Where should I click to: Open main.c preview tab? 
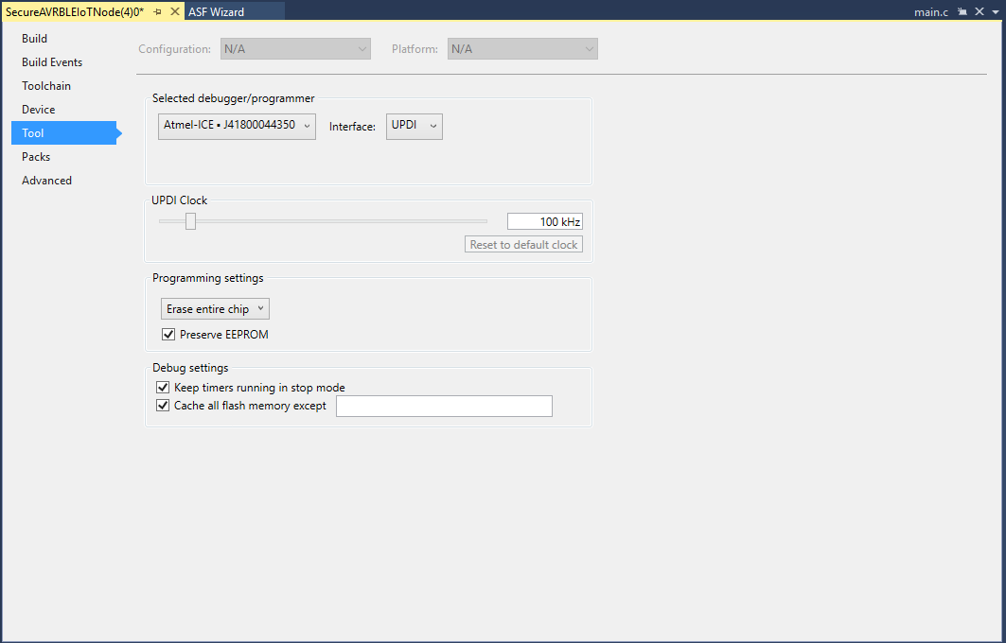pos(930,11)
